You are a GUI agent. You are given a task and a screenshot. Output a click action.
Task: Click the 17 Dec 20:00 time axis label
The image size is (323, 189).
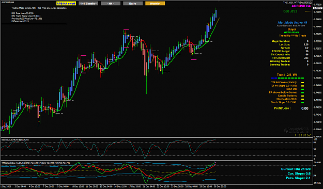(x=134, y=186)
